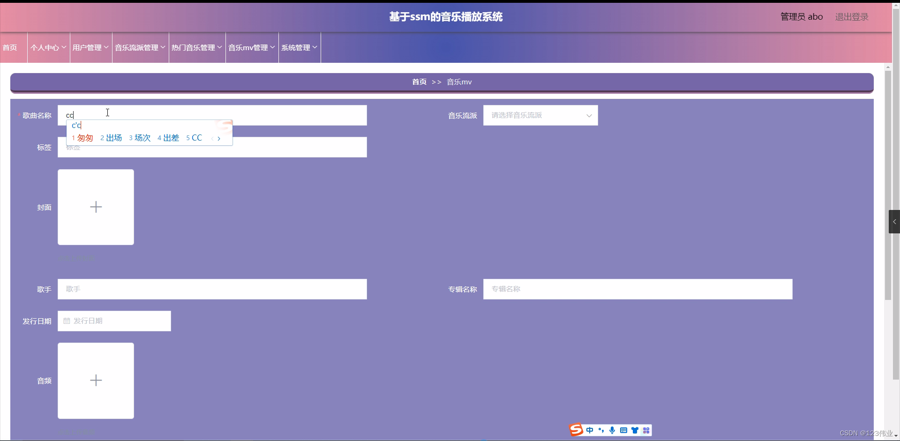Image resolution: width=900 pixels, height=441 pixels.
Task: Click the plus icon to upload 音频 audio file
Action: point(96,381)
